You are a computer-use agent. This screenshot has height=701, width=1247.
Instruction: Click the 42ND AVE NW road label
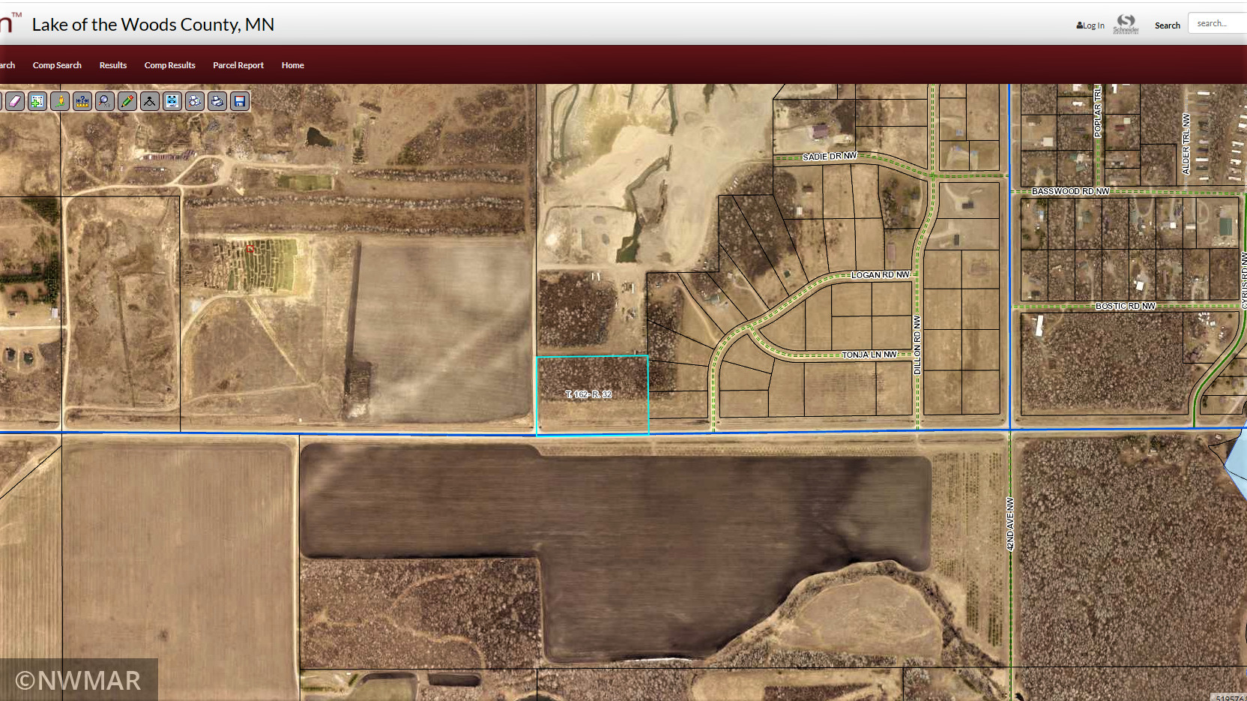pyautogui.click(x=1010, y=524)
